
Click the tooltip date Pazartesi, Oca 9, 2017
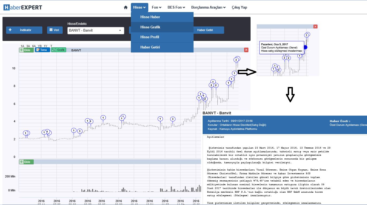coord(275,44)
